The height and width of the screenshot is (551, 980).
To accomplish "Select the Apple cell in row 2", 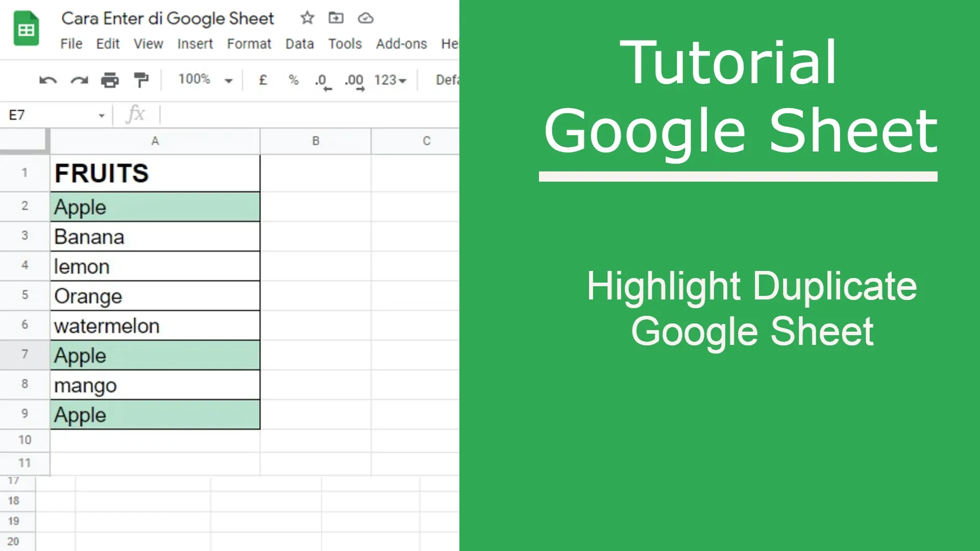I will (x=155, y=207).
